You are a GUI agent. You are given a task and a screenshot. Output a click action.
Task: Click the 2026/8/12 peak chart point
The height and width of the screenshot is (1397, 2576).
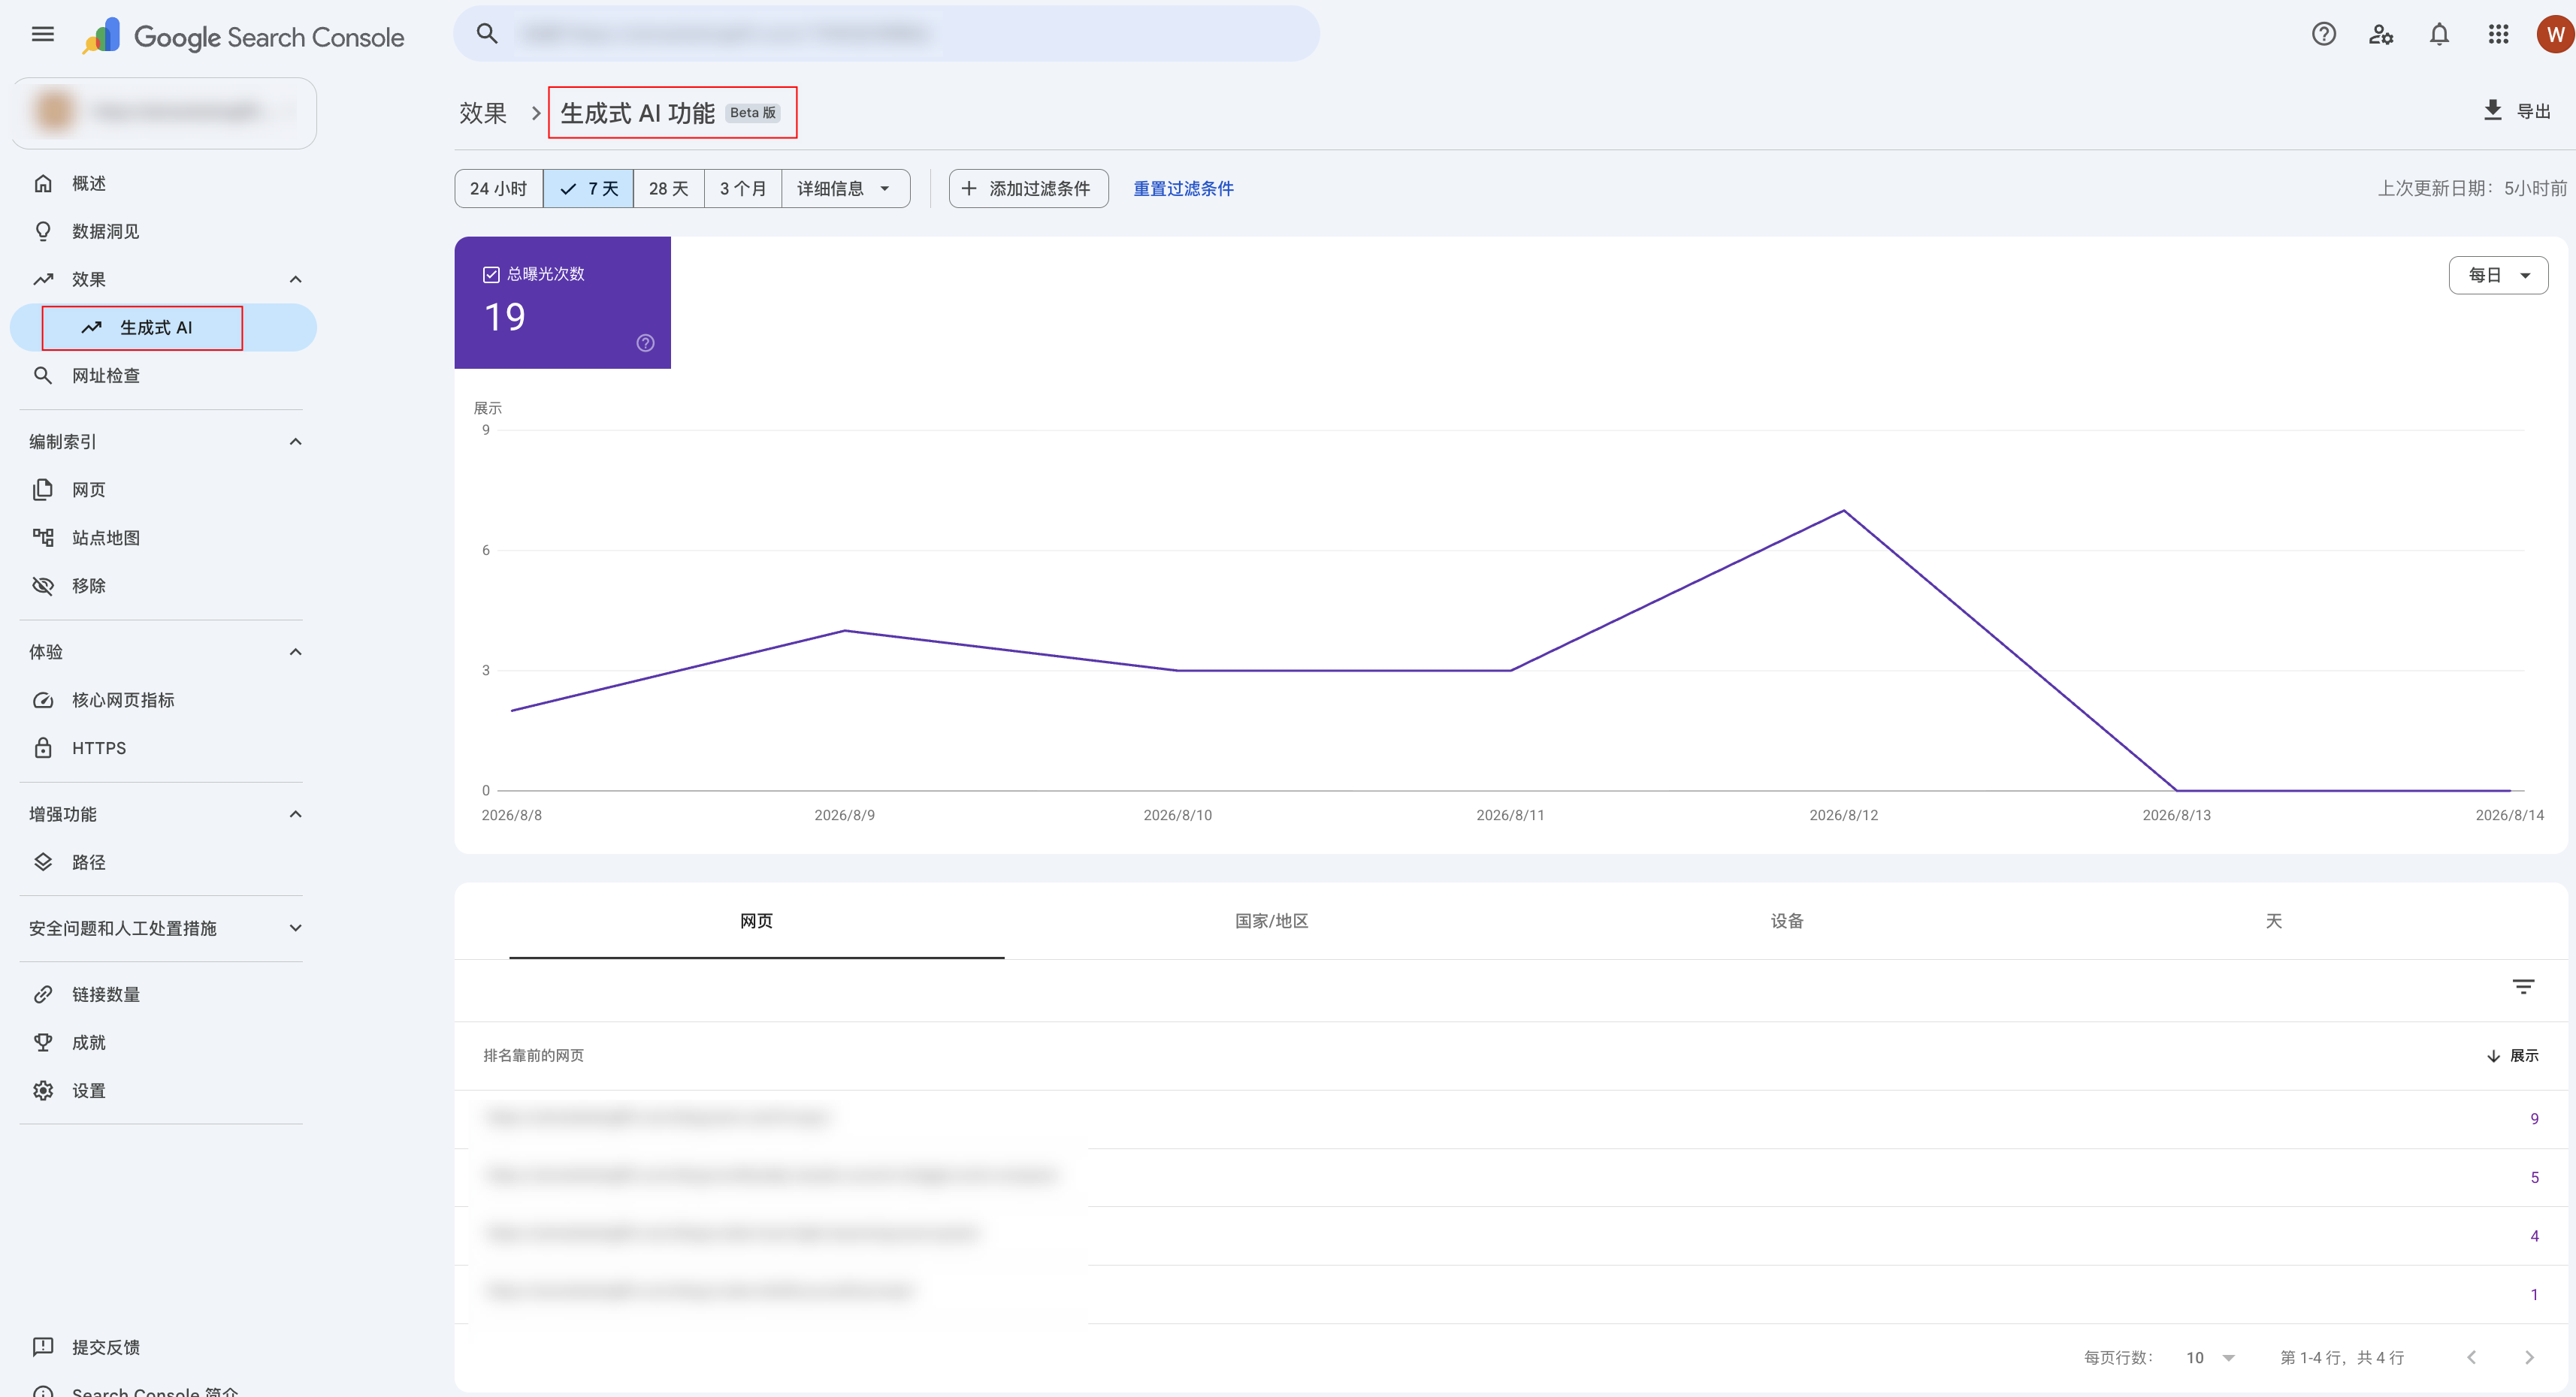click(1843, 511)
